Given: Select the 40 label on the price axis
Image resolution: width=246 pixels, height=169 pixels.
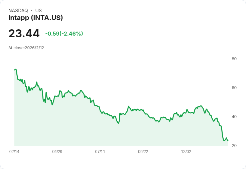Looking at the screenshot, I should click(234, 117).
